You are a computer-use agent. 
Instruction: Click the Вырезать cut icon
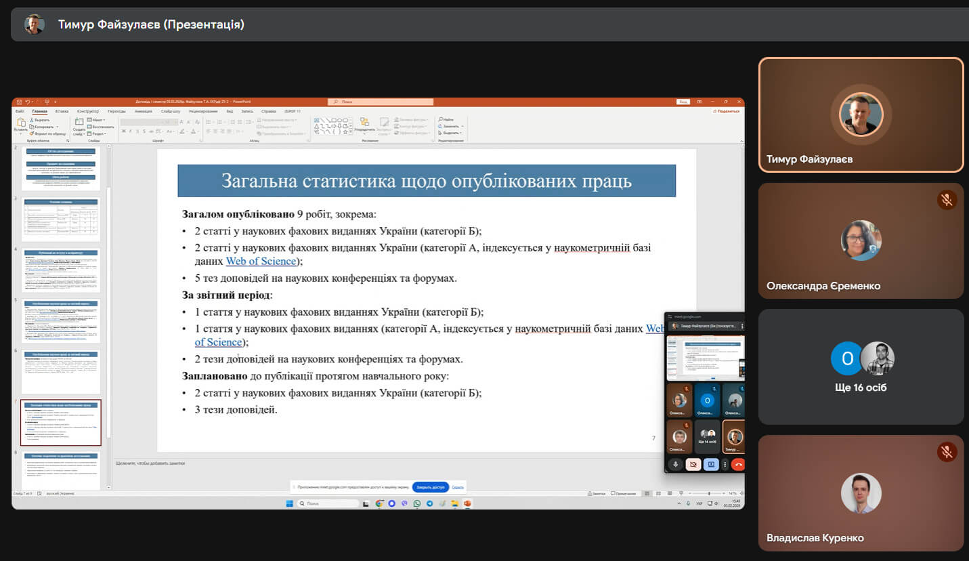coord(31,120)
